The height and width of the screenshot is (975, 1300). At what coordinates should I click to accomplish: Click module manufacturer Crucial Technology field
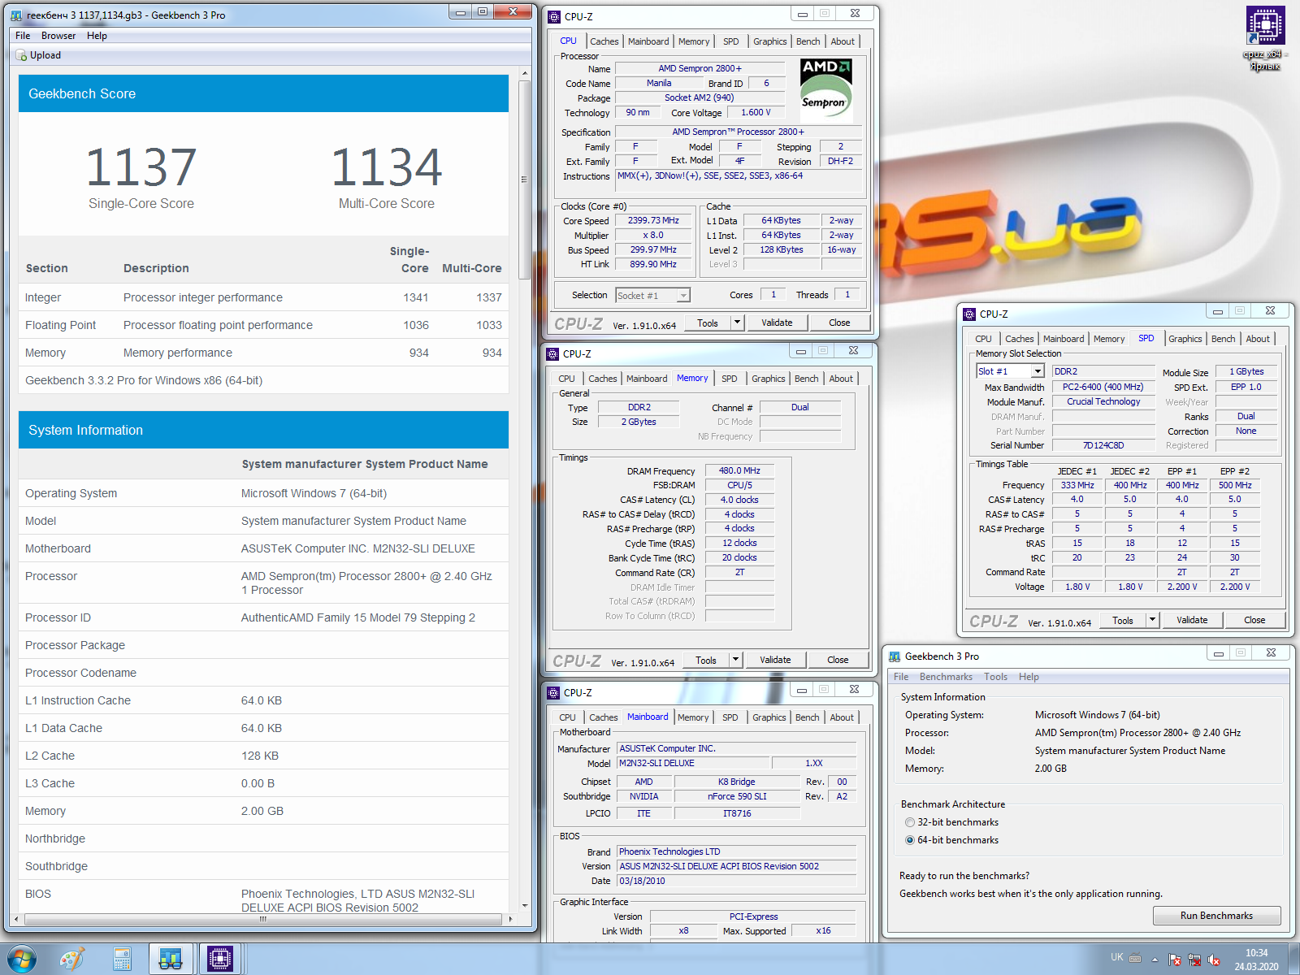[x=1103, y=401]
